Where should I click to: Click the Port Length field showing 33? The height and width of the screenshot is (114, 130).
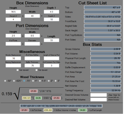tap(51, 40)
